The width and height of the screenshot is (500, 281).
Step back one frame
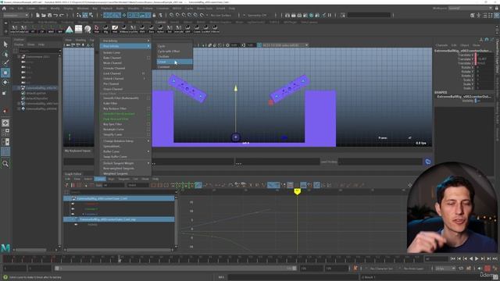(459, 258)
